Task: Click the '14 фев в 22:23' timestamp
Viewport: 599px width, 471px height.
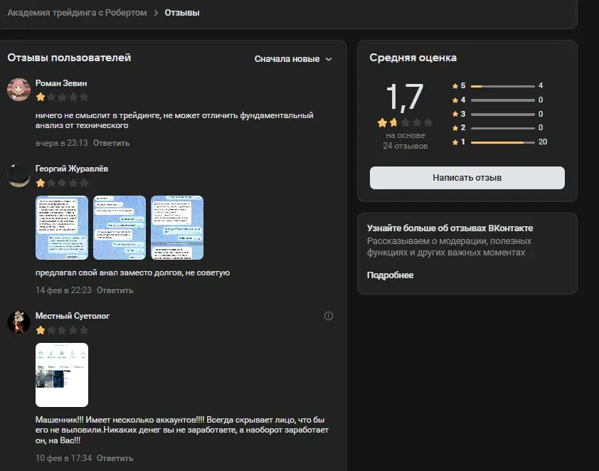Action: [63, 290]
